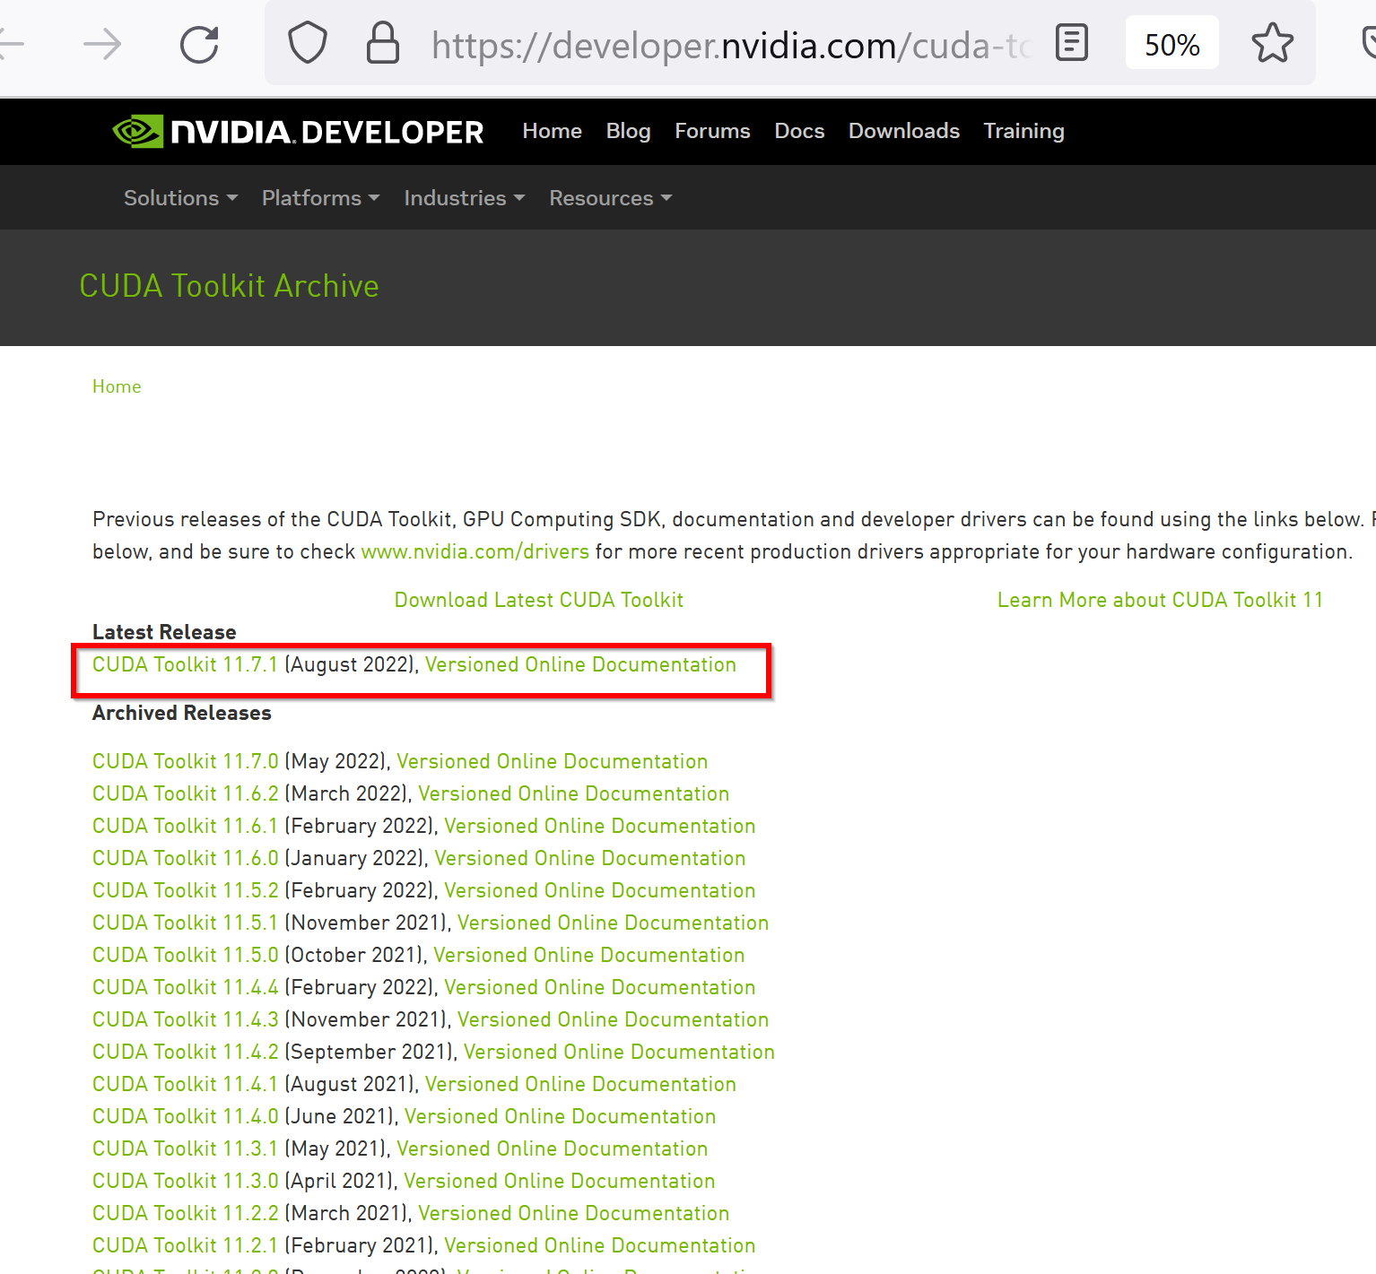Open CUDA Toolkit 11.6.2 link

click(x=186, y=793)
